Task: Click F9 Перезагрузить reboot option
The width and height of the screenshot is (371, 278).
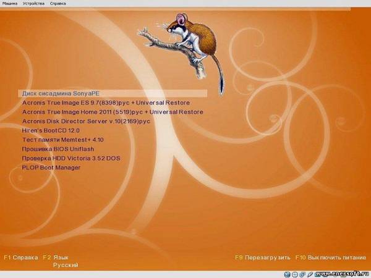Action: point(263,258)
